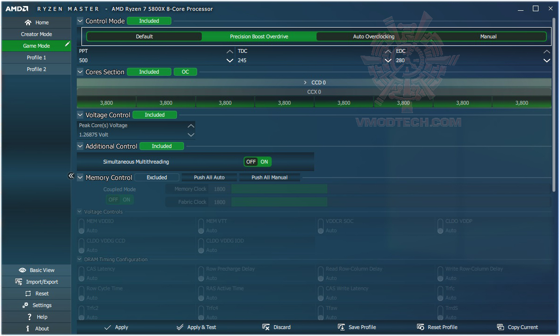Raise Peak Core(s) Voltage with up arrow

[x=191, y=126]
